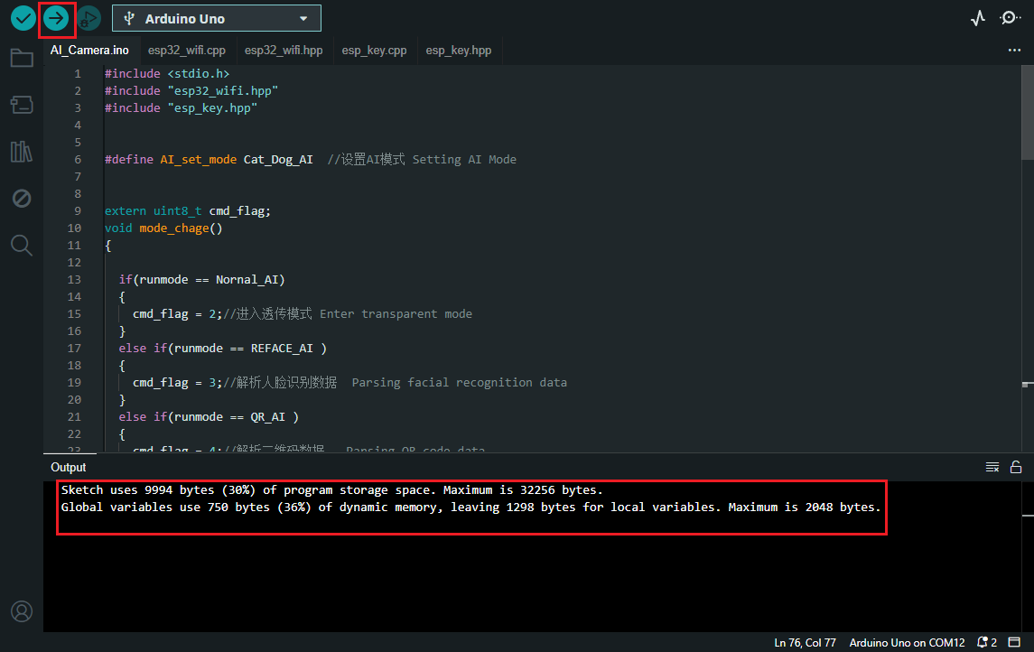Image resolution: width=1034 pixels, height=652 pixels.
Task: Select the esp_key.cpp tab
Action: coord(374,50)
